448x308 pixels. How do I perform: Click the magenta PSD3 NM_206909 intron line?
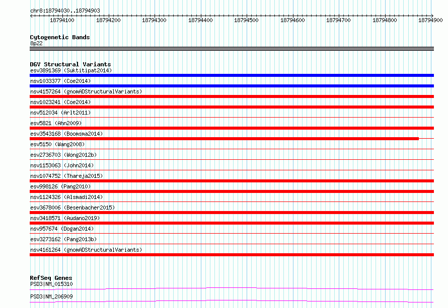click(232, 301)
